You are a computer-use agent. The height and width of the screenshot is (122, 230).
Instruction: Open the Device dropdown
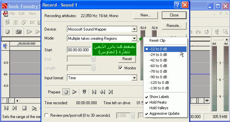point(134,29)
